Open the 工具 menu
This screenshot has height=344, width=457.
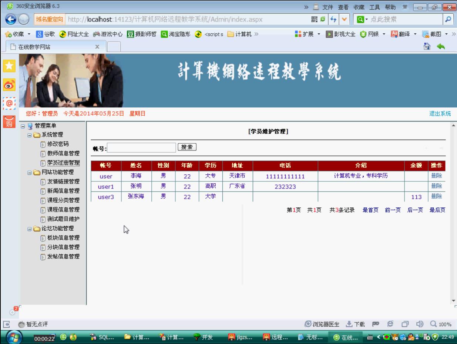pyautogui.click(x=374, y=7)
